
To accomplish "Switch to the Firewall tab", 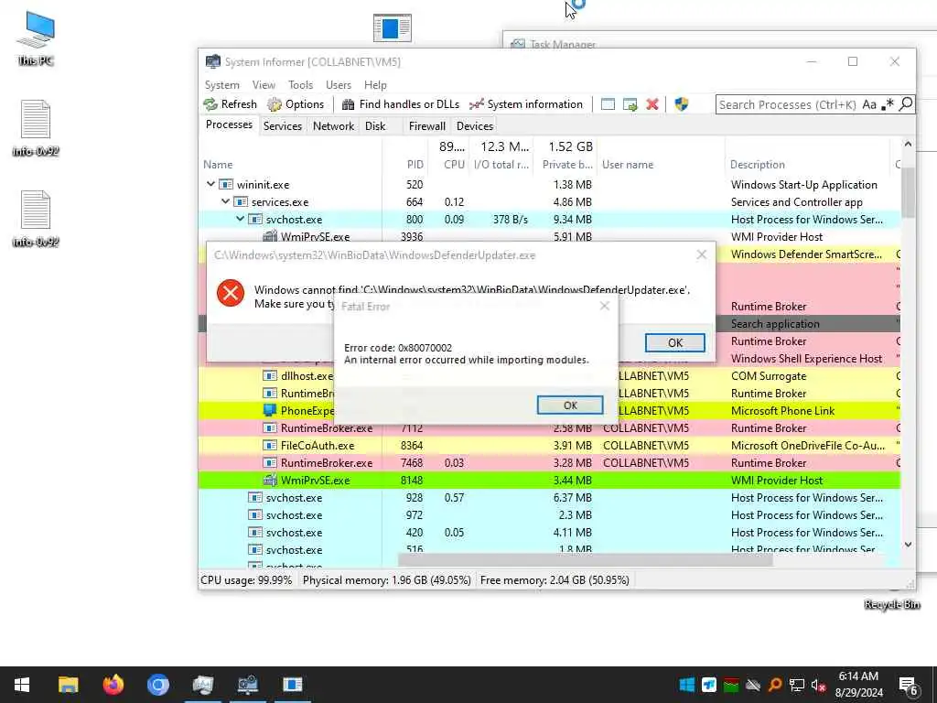I will [x=426, y=126].
